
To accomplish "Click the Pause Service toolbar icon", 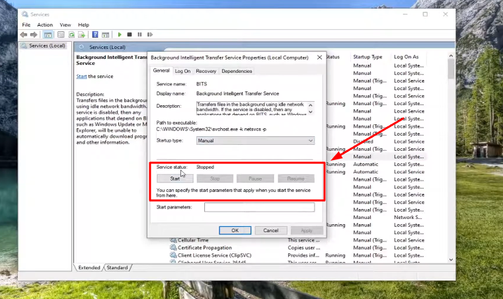I will pyautogui.click(x=139, y=34).
